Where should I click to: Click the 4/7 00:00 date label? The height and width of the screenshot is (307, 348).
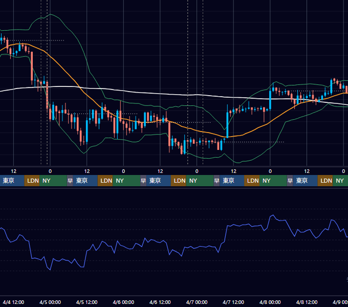[x=197, y=302]
